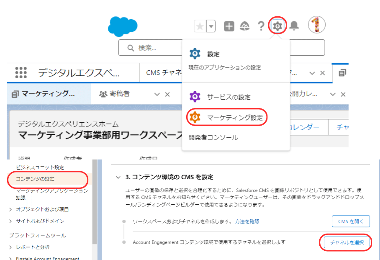
Task: Open the top workspace tab dropdown chevron
Action: click(312, 73)
